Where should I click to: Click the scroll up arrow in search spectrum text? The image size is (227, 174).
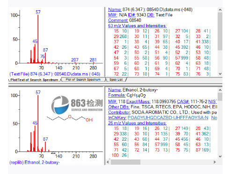(x=220, y=10)
